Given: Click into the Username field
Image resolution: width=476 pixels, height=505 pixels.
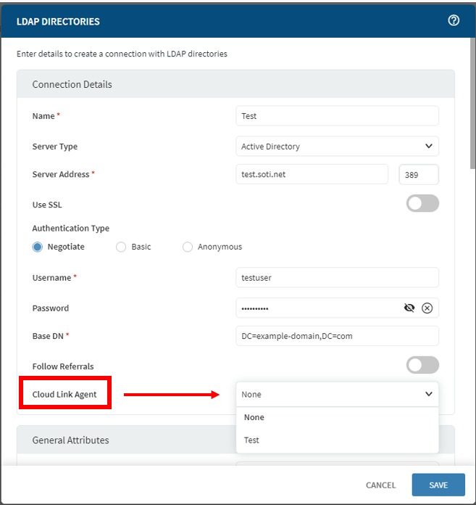Looking at the screenshot, I should click(x=337, y=277).
